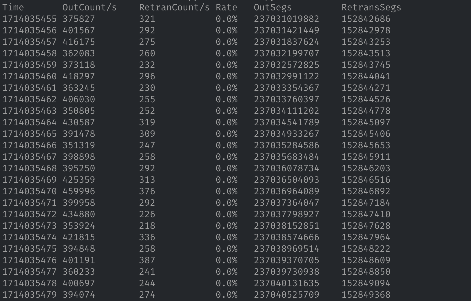
Task: Click RetranCount value 309
Action: coord(147,134)
